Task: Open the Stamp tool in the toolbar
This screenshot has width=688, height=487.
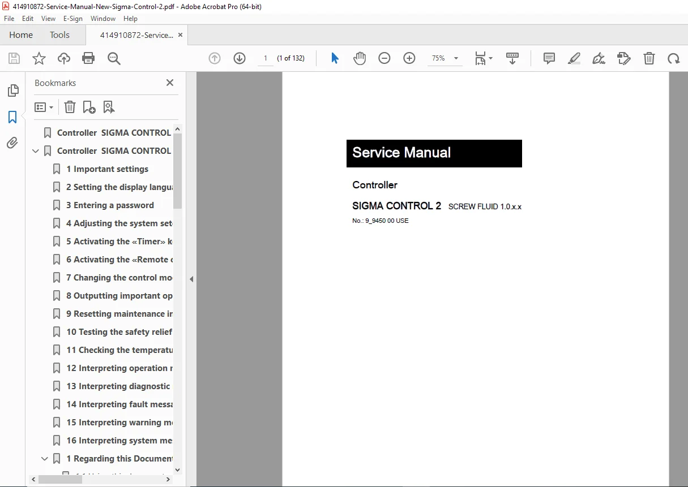Action: 624,58
